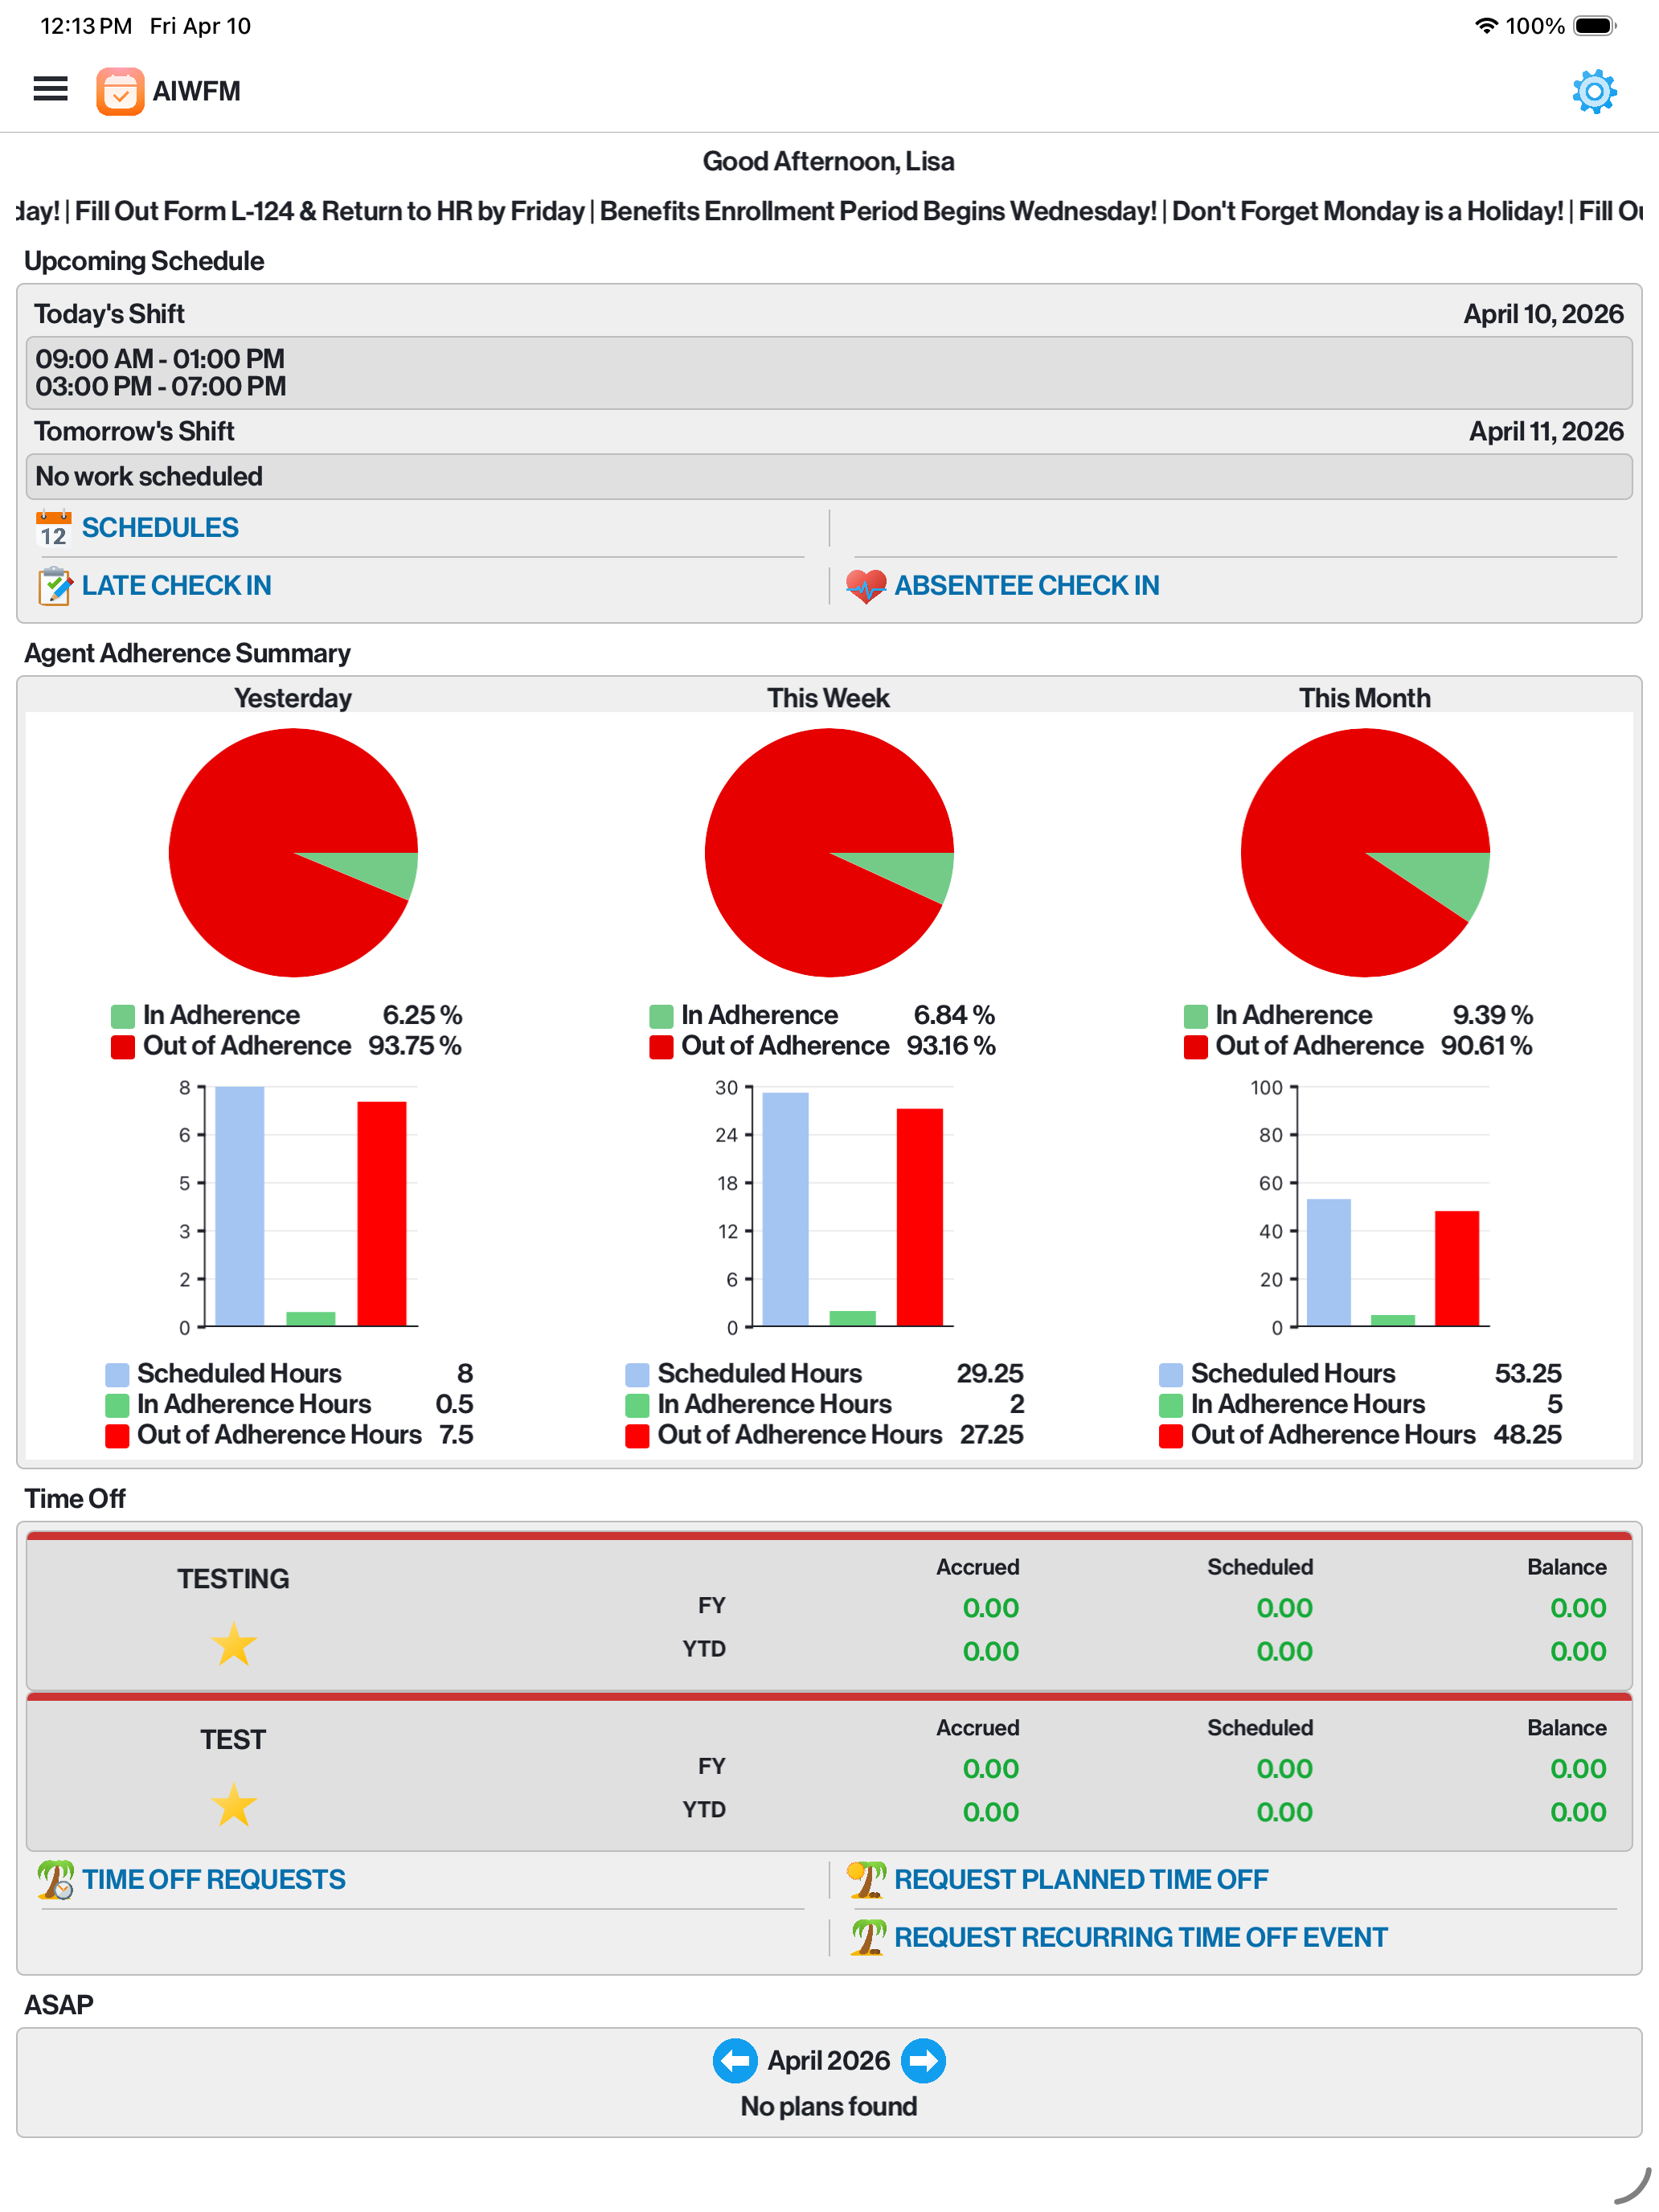This screenshot has width=1659, height=2212.
Task: Tap the red Out of Adherence swatch under This Week
Action: (x=661, y=1047)
